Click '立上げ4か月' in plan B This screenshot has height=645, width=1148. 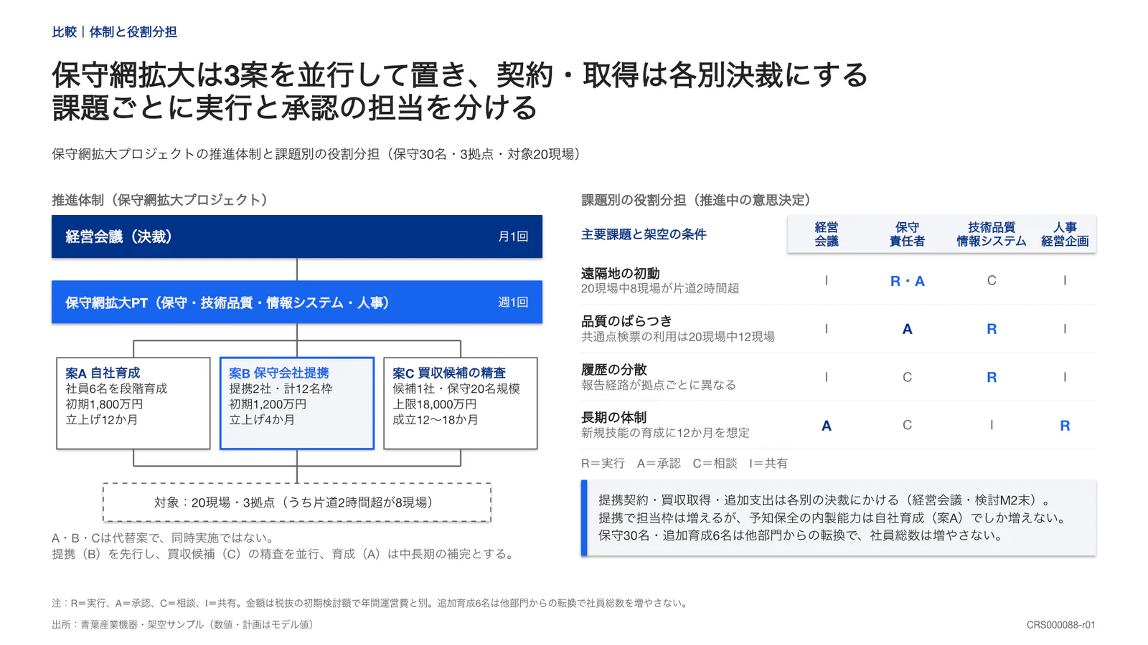tap(262, 420)
